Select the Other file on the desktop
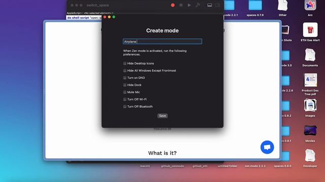Screen dimensions: 325x182 282,6
